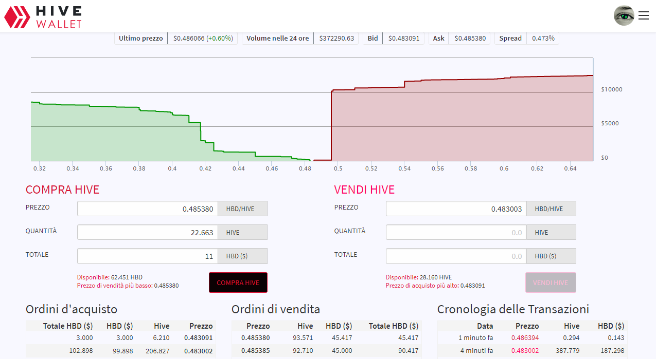Click the 24-hour volume $372290.63 value
656x359 pixels.
coord(336,39)
